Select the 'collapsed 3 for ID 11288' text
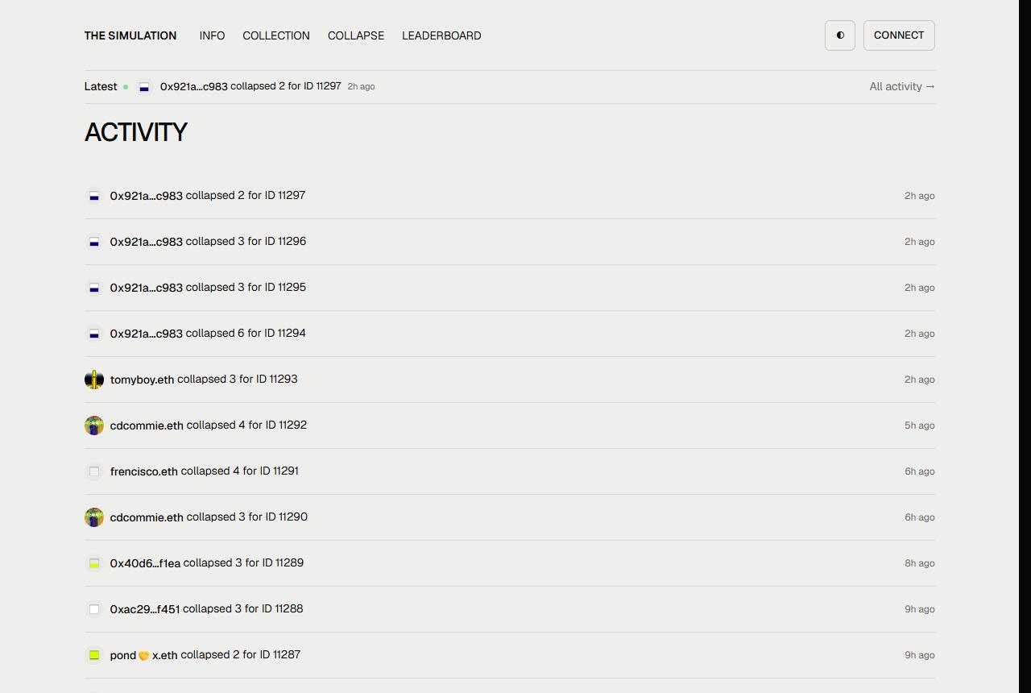The image size is (1031, 693). pyautogui.click(x=243, y=608)
